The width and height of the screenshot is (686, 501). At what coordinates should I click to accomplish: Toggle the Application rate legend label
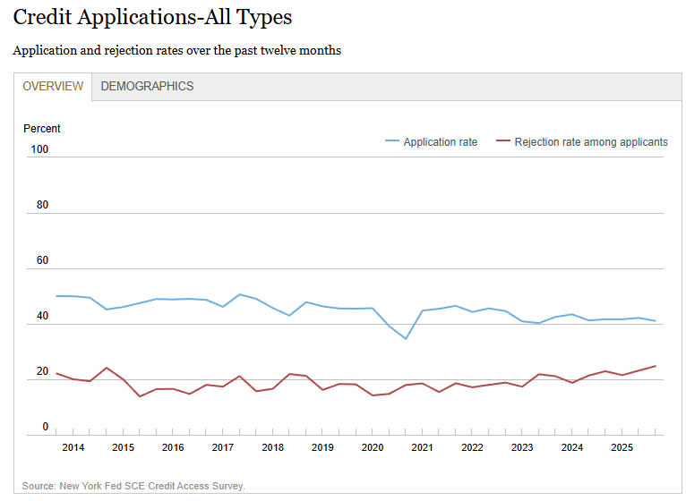440,142
